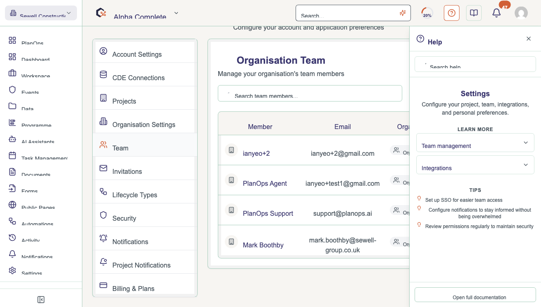Open the documentation book icon
This screenshot has height=307, width=541.
tap(474, 13)
